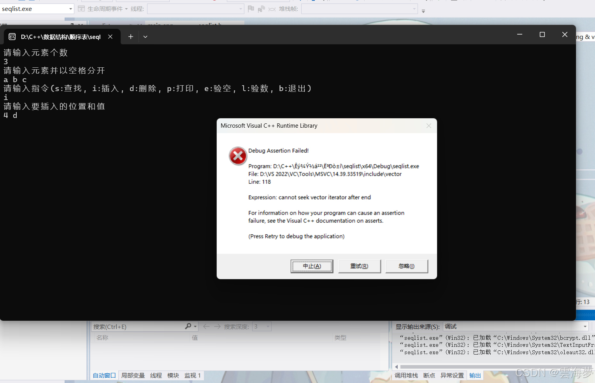The width and height of the screenshot is (595, 383).
Task: Click the back navigation arrow near 搜索深度
Action: 206,326
